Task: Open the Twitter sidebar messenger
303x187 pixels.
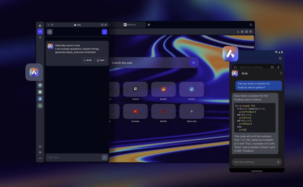Action: pyautogui.click(x=40, y=99)
